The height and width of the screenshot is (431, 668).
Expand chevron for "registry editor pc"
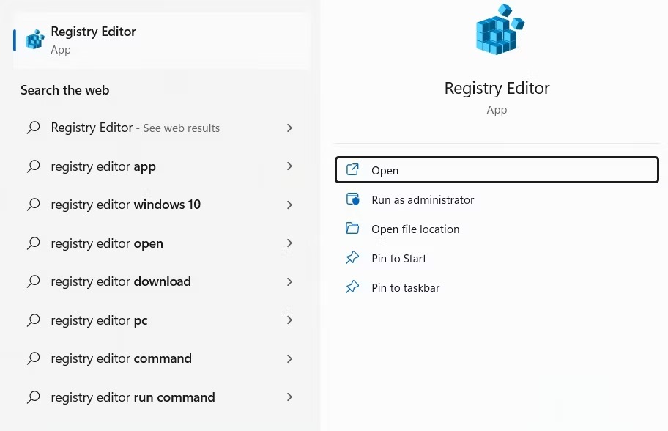[x=290, y=320]
